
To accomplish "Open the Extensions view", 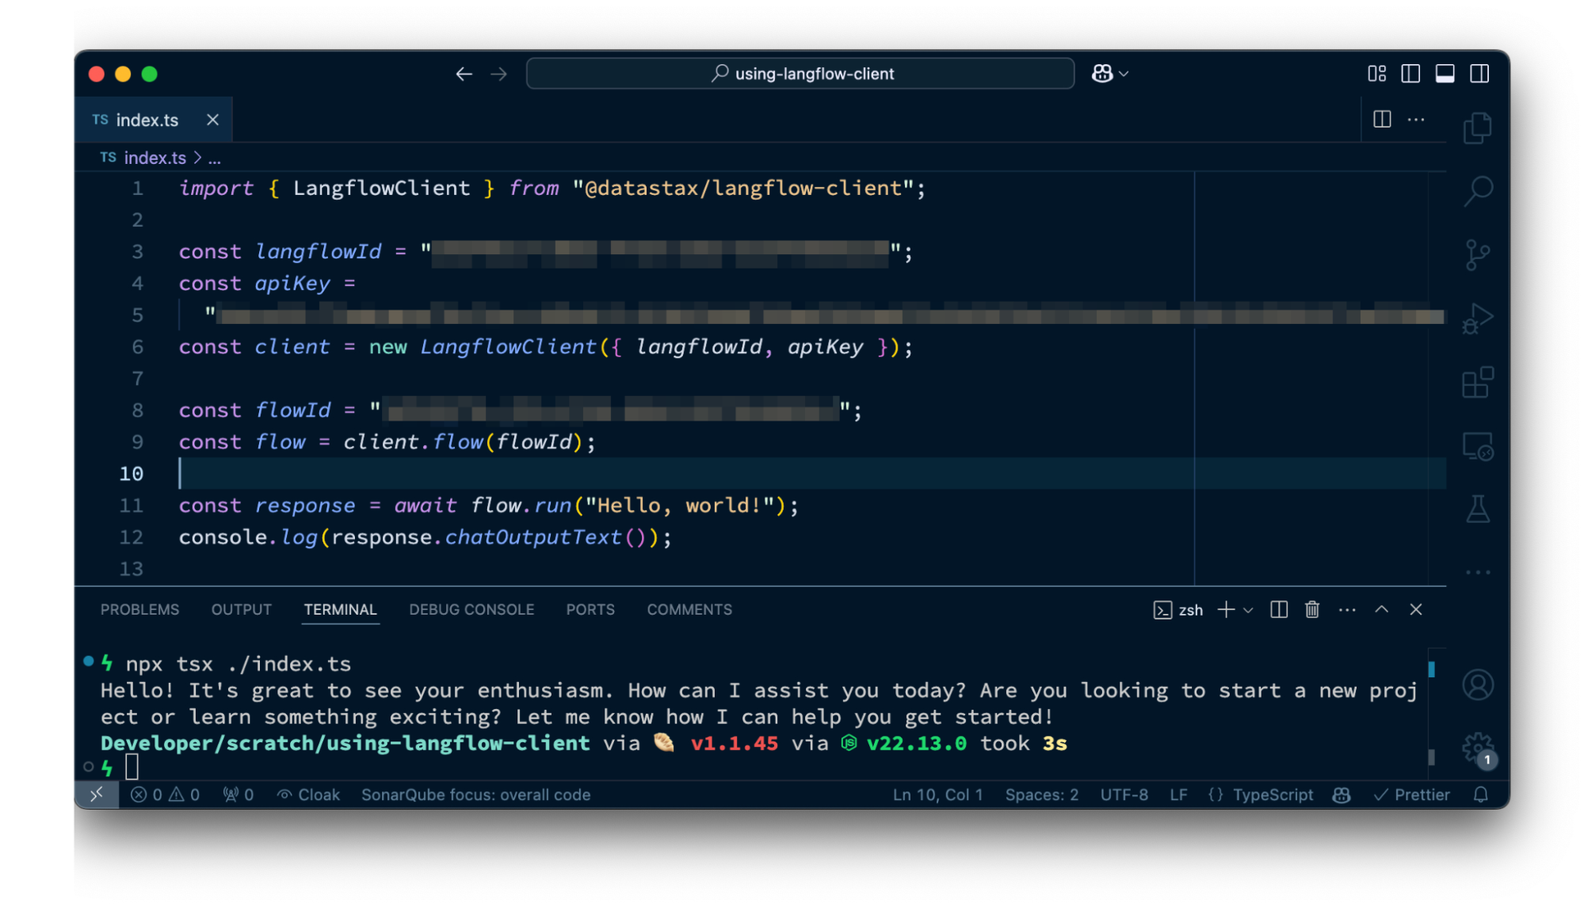I will pos(1477,383).
